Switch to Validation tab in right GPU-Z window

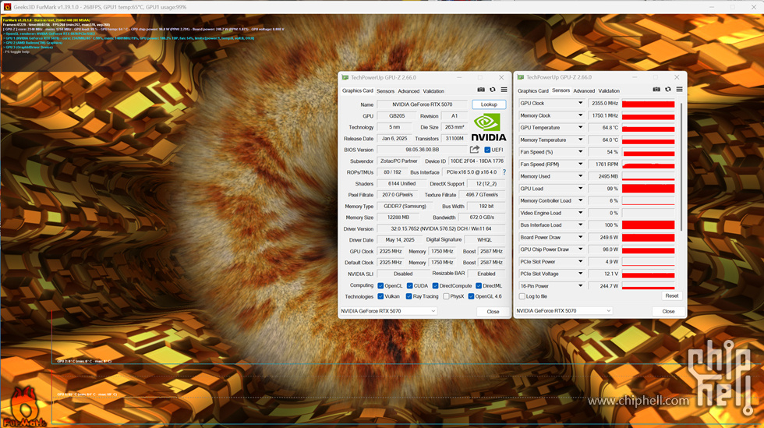click(x=609, y=90)
